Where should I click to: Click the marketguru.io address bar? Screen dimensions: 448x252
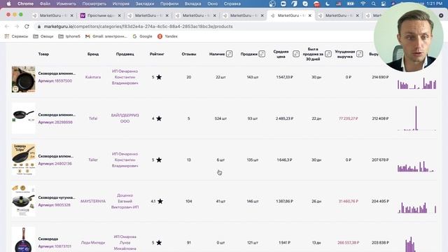[139, 27]
